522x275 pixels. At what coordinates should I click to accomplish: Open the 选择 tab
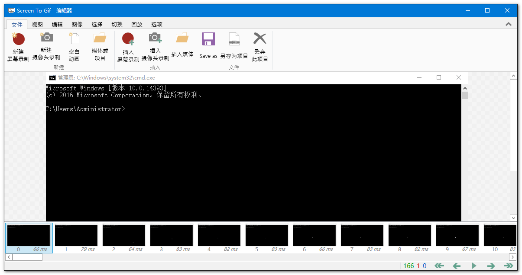click(97, 24)
